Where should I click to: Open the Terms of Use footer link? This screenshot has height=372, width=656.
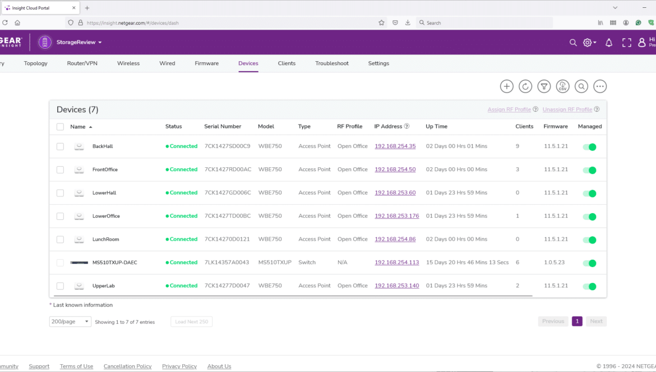point(77,366)
